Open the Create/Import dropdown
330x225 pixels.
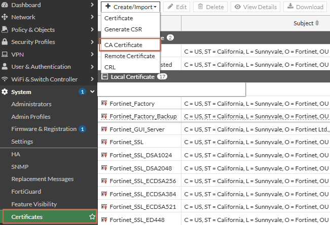[130, 7]
